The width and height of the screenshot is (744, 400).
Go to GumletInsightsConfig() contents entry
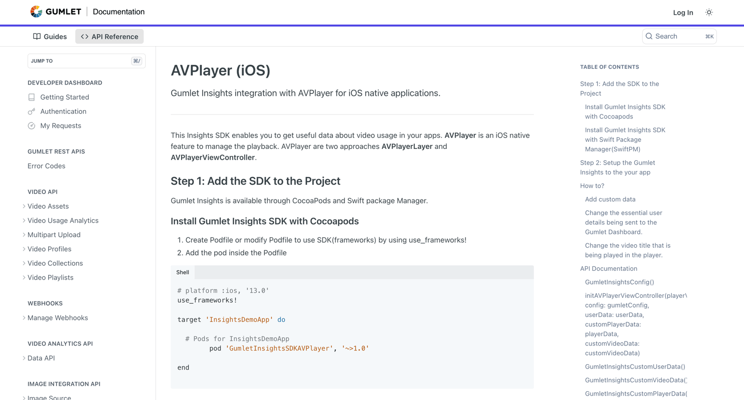620,282
